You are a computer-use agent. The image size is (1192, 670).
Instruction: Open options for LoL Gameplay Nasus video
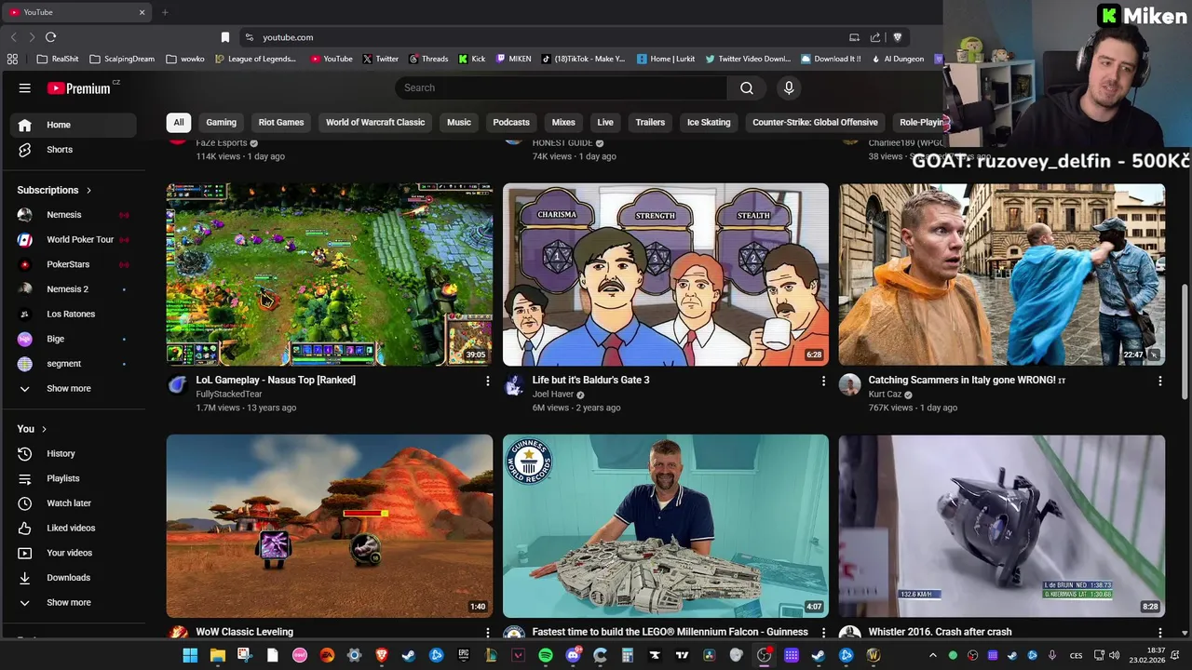[487, 381]
